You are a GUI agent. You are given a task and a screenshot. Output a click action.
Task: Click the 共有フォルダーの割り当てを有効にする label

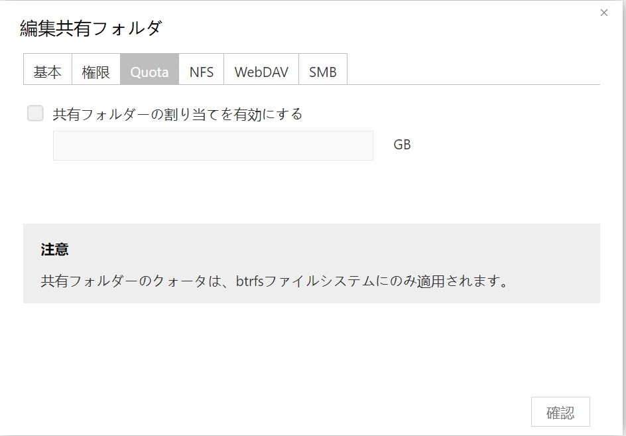click(178, 114)
